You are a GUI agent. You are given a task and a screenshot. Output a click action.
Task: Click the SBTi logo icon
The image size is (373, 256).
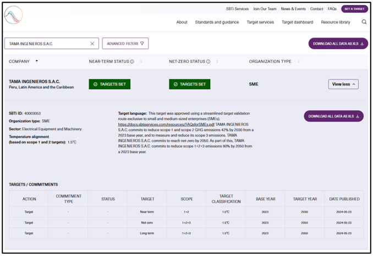point(14,15)
